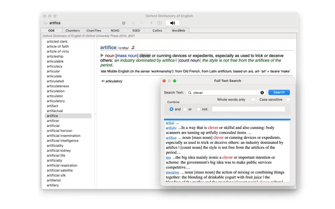
Task: Select 'articleship' in the list
Action: (55, 56)
